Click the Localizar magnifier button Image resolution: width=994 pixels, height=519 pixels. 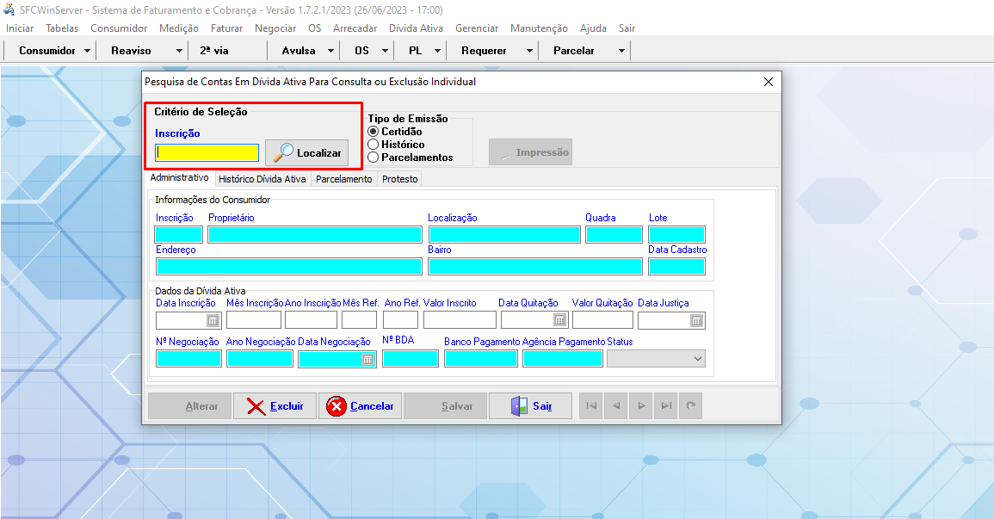point(307,152)
